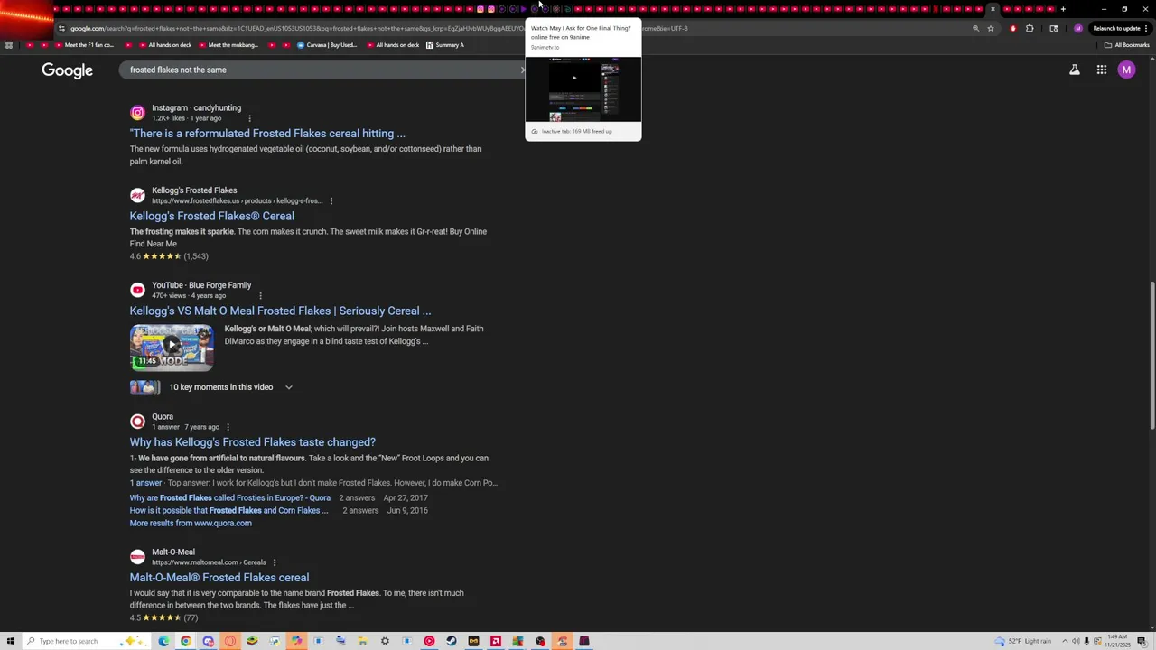Open 'Why has Kellogg's Frosted Flakes taste changed?'

click(252, 442)
